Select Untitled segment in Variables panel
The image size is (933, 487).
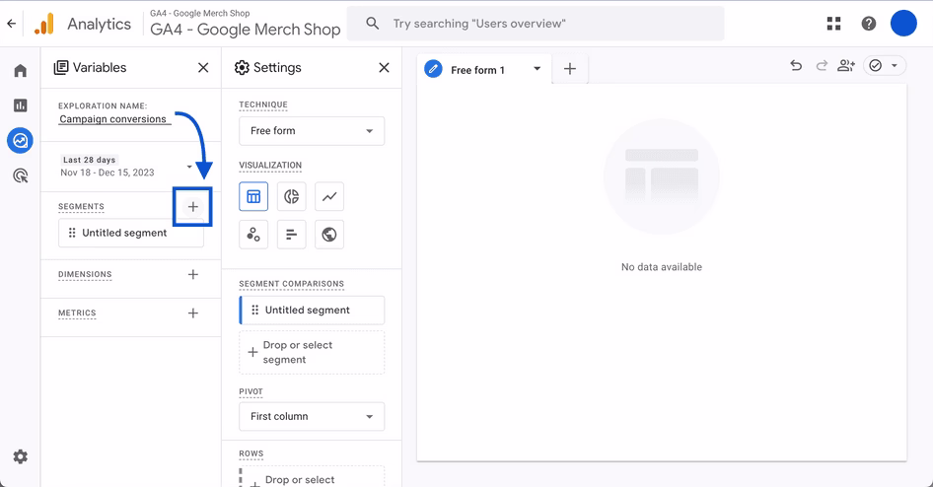pos(131,233)
